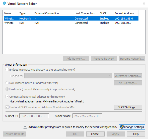The image size is (148, 139).
Task: Click the Rename Network button
Action: [132, 59]
